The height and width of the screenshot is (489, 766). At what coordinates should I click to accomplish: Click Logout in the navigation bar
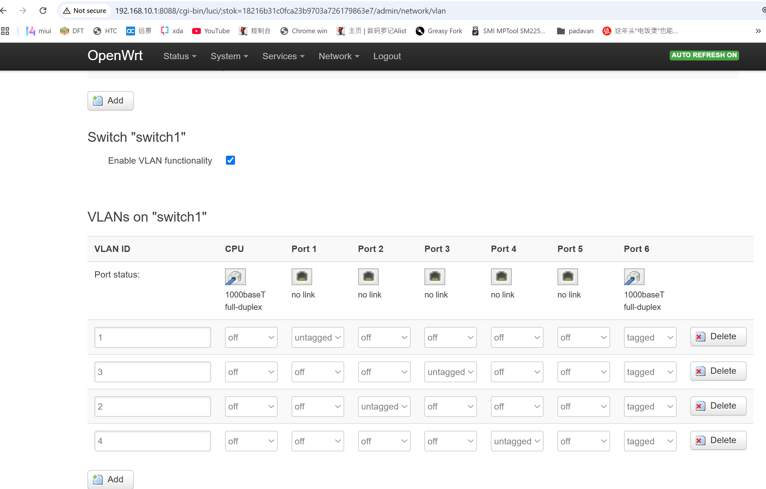coord(387,56)
